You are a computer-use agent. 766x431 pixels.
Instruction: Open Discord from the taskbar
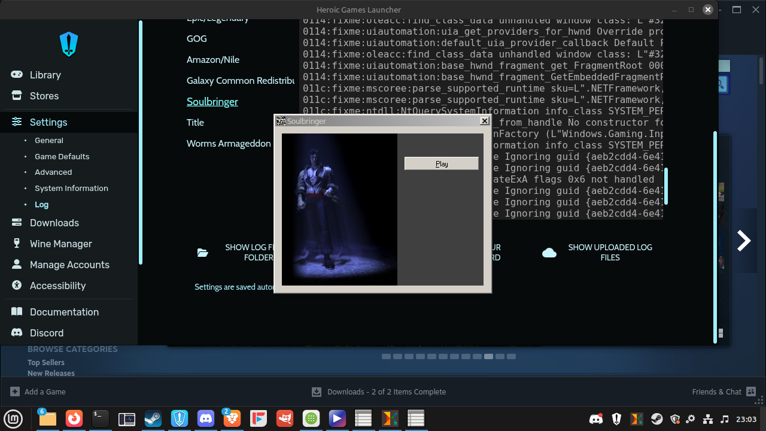[x=206, y=419]
